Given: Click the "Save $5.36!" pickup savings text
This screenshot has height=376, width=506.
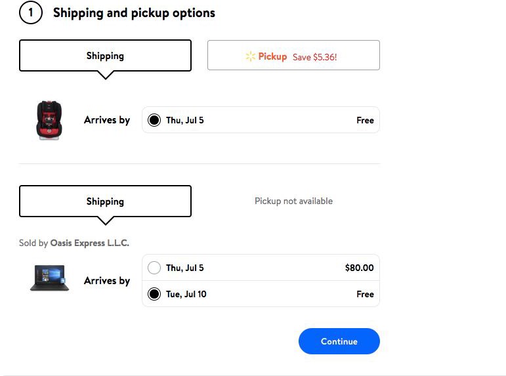Looking at the screenshot, I should pos(314,57).
